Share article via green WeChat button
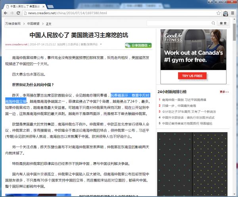Image resolution: width=238 pixels, height=197 pixels. [136, 44]
